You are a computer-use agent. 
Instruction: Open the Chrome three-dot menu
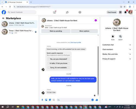point(134,7)
